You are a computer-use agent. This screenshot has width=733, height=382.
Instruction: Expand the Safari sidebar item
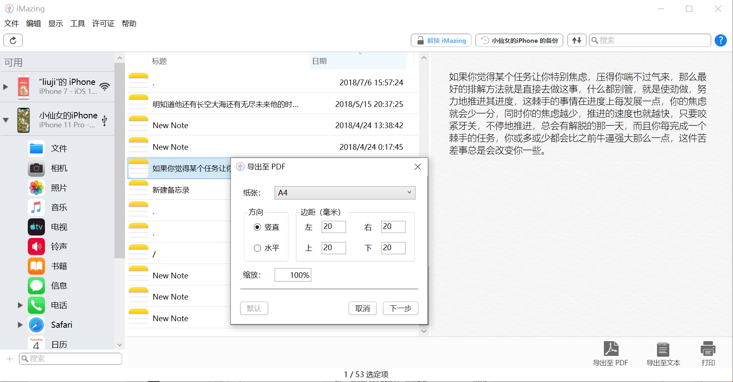point(19,324)
